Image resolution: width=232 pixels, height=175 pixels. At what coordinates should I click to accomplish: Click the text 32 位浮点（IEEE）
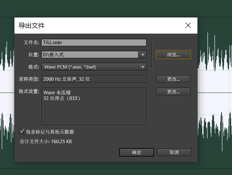[62, 98]
